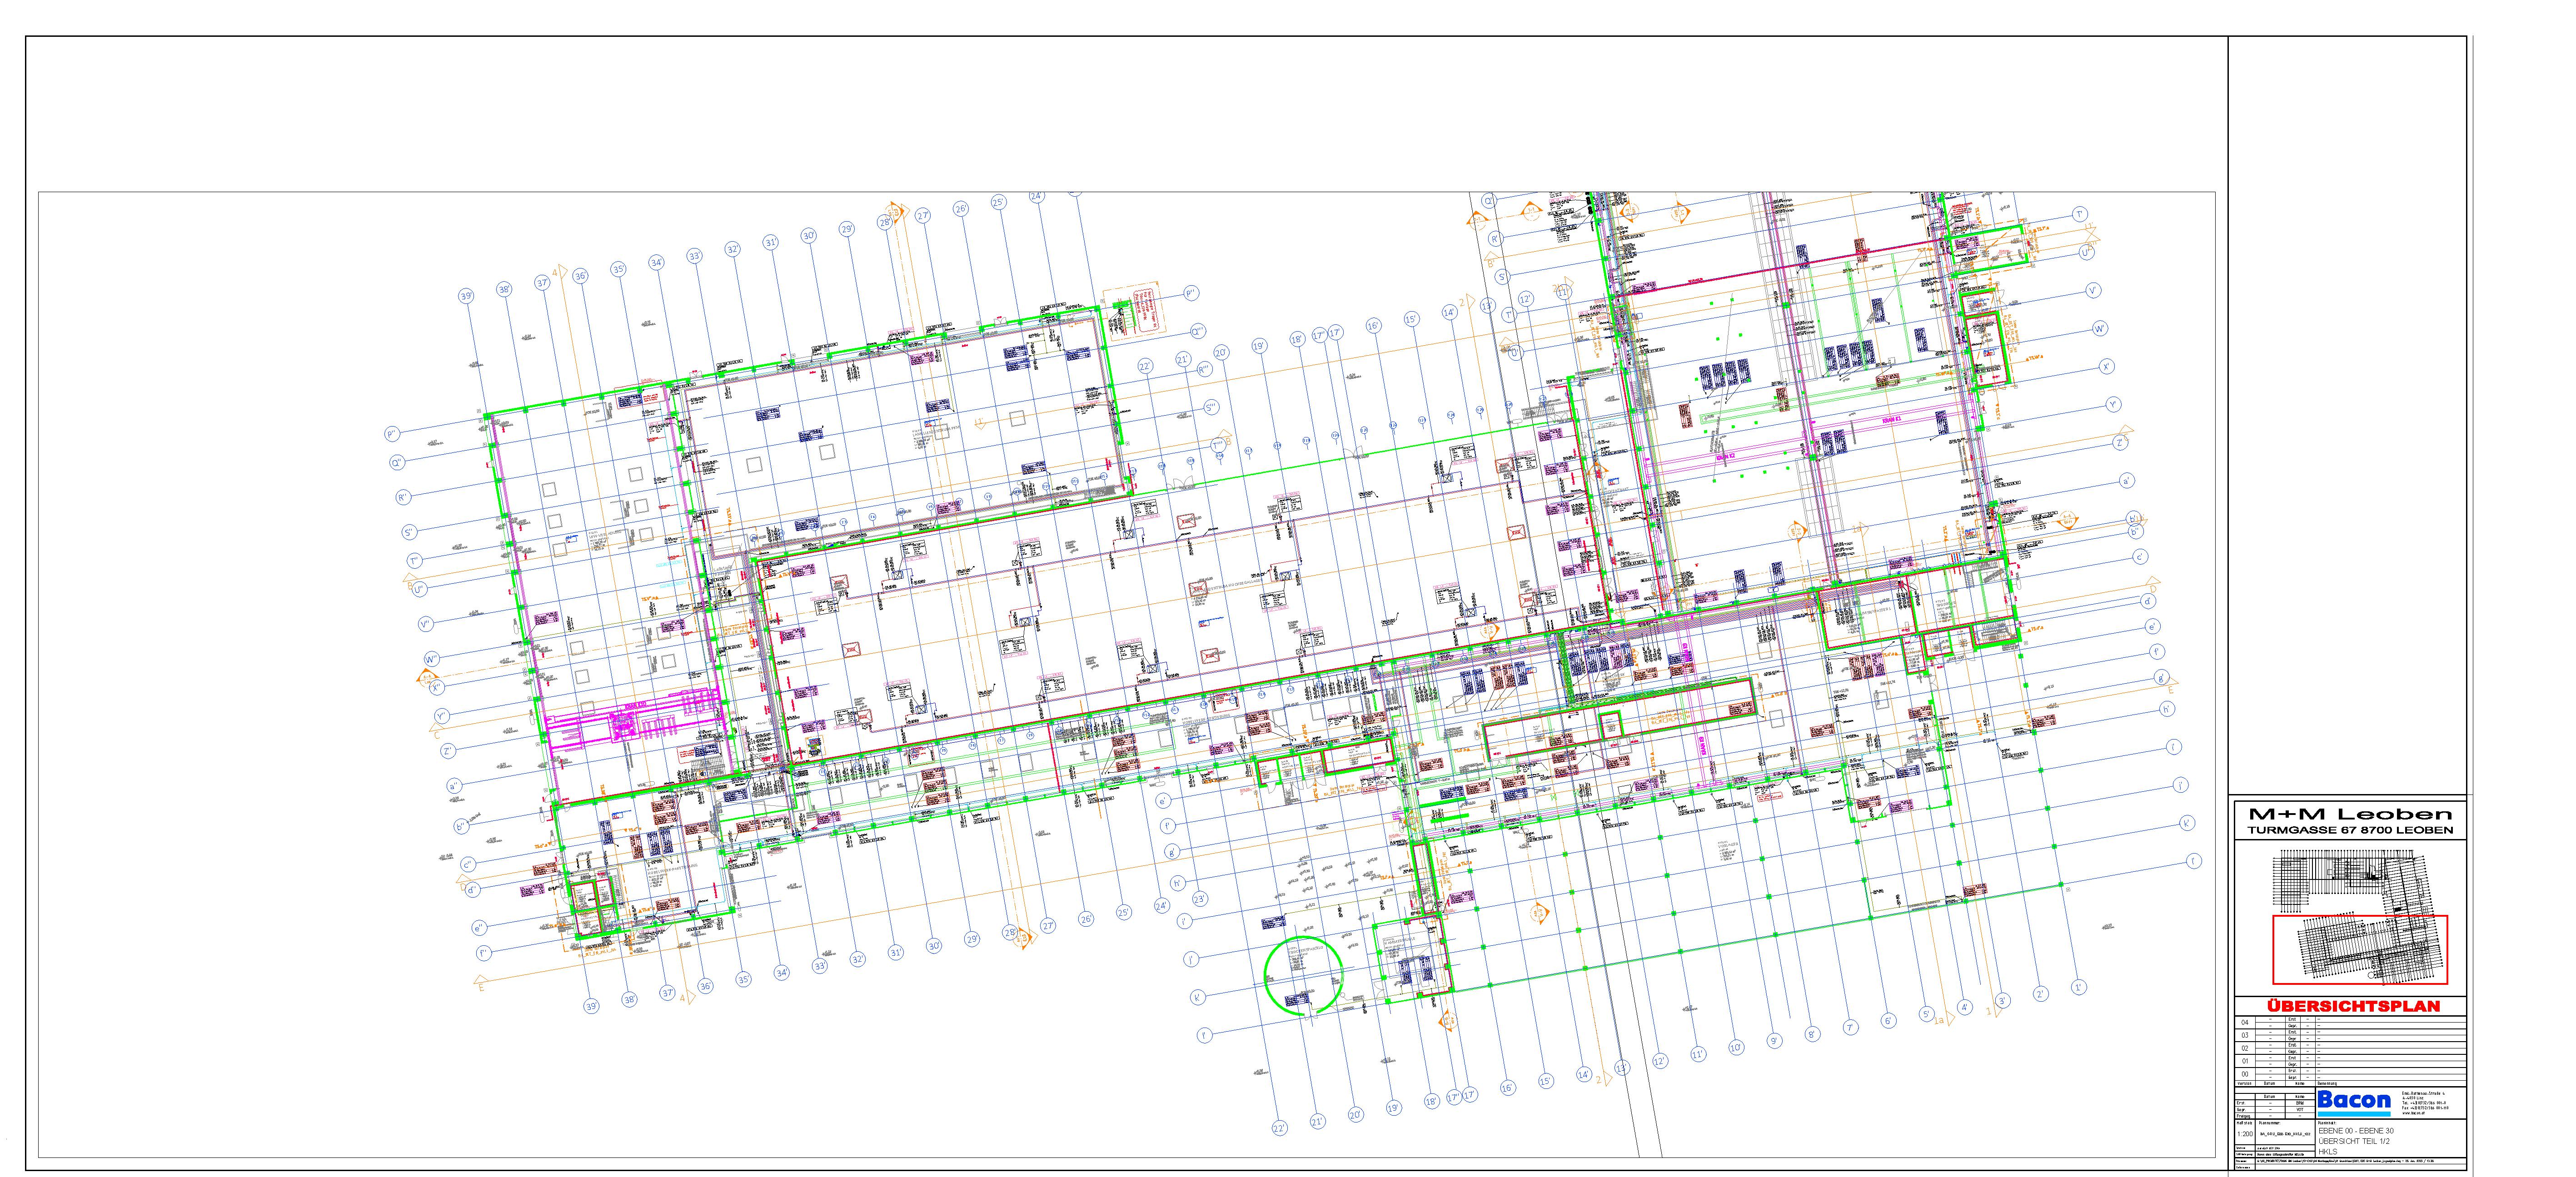The width and height of the screenshot is (2576, 1177).
Task: Click grid axis bubble 33' along the top row
Action: click(695, 256)
